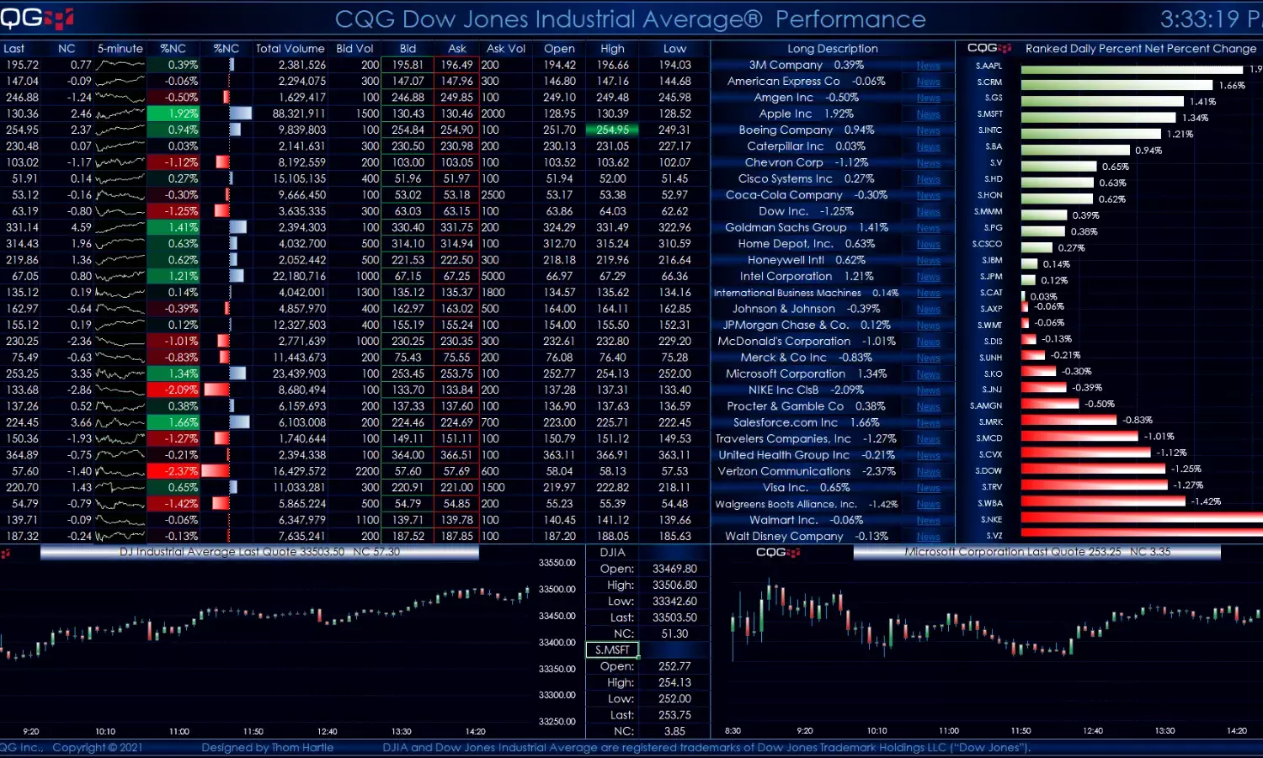Screen dimensions: 1263x758
Task: Open the News link for Apple Inc
Action: tap(928, 114)
